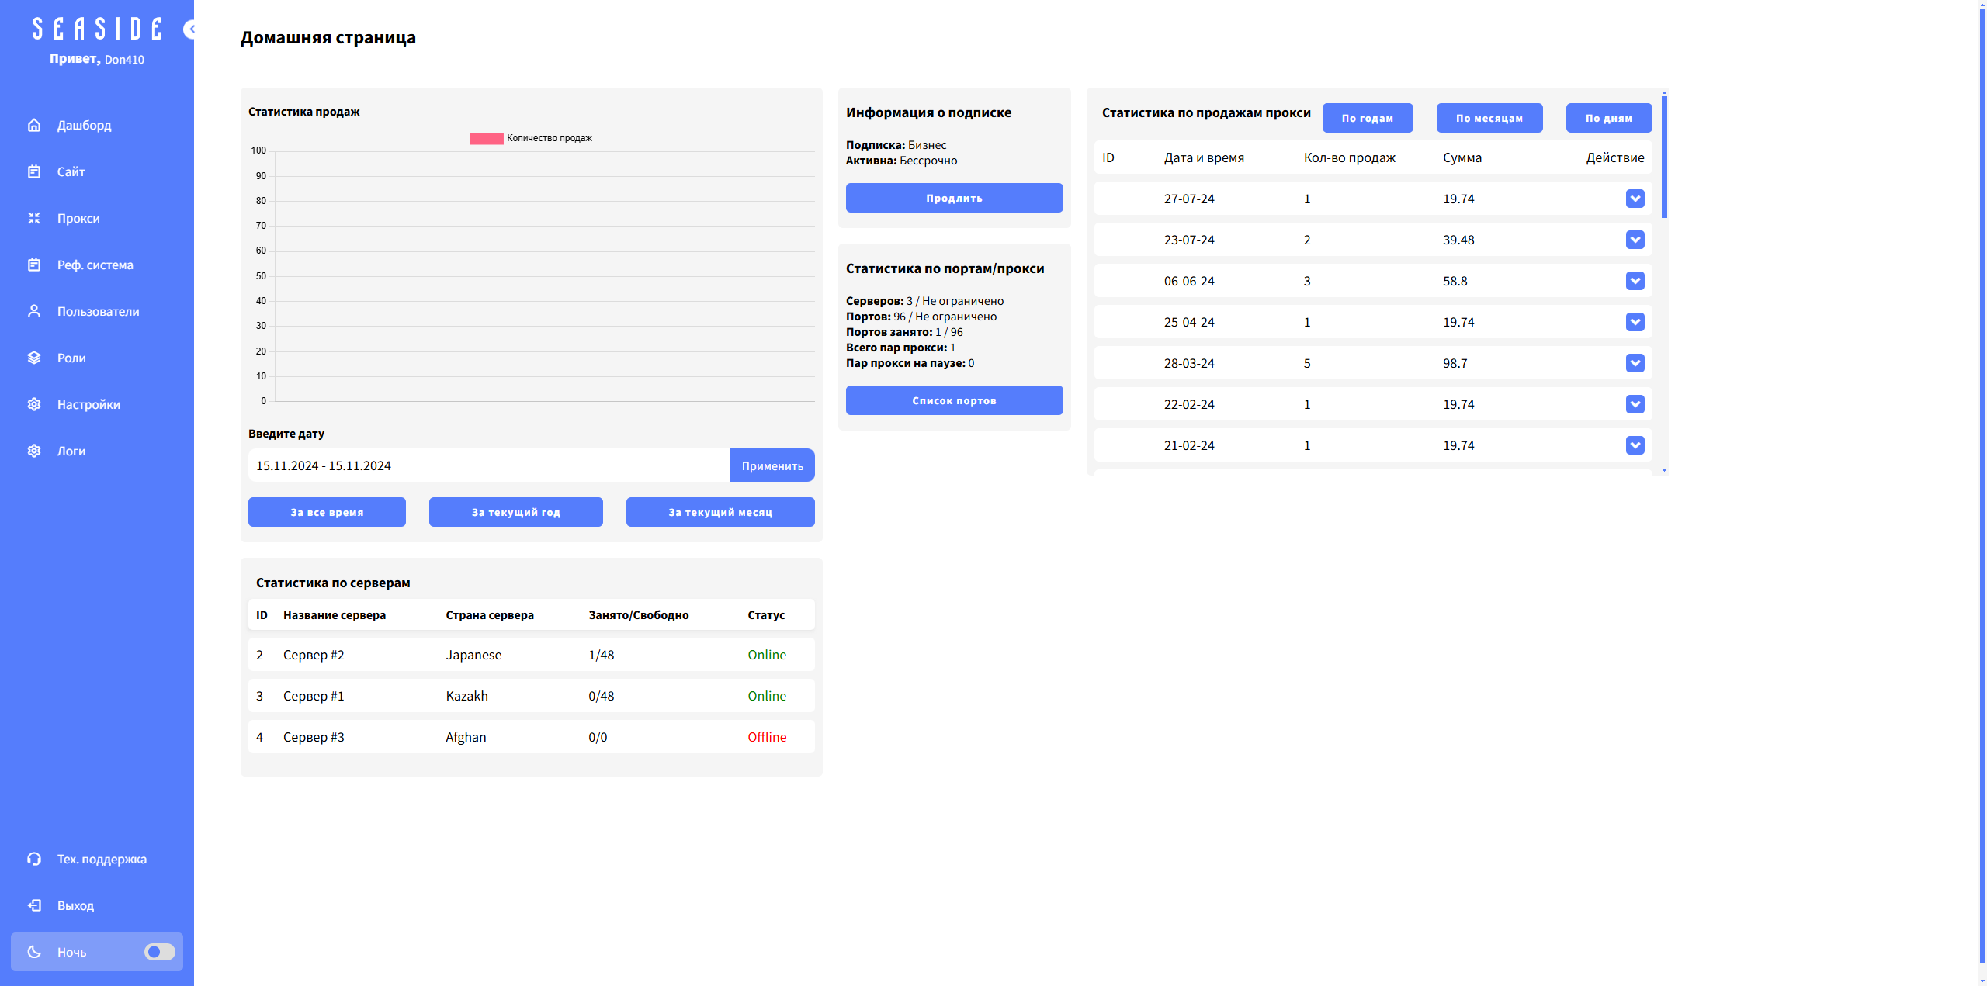Expand the 21-02-24 sales row
1987x986 pixels.
(1635, 445)
